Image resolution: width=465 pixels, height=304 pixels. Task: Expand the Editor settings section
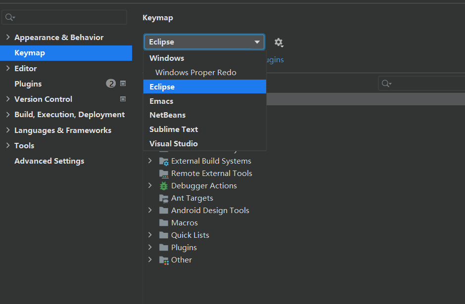(x=8, y=68)
